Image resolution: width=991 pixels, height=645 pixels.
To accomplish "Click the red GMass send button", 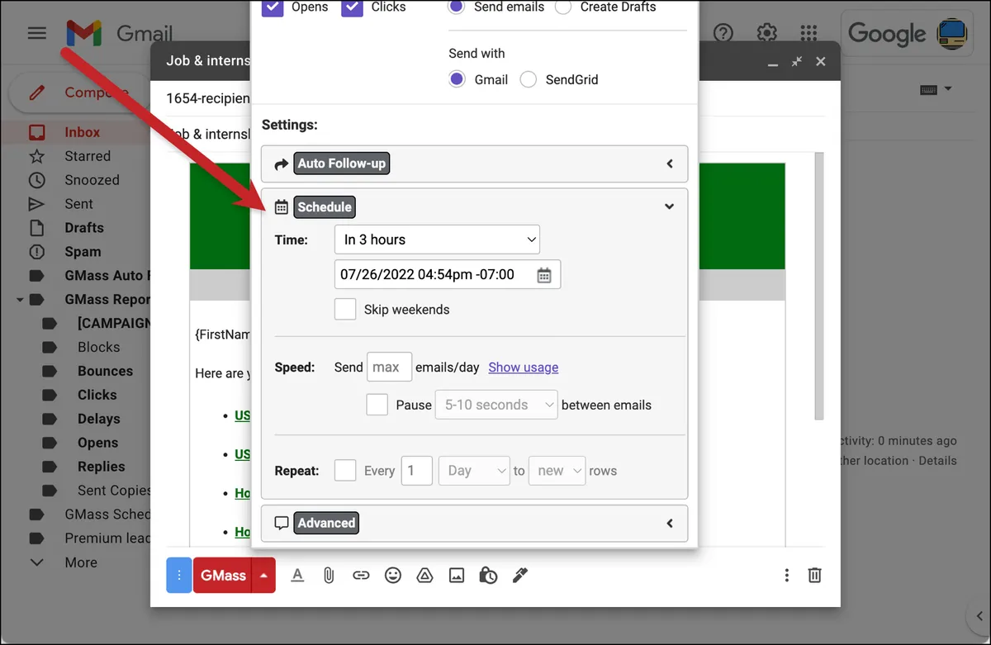I will click(222, 576).
